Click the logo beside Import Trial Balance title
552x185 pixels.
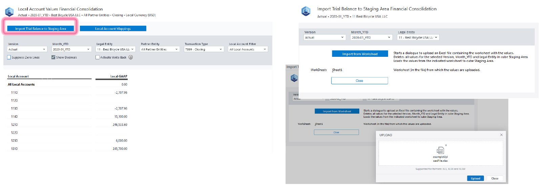click(x=306, y=11)
